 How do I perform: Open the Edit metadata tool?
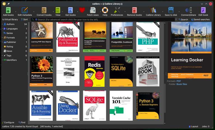coord(25,11)
